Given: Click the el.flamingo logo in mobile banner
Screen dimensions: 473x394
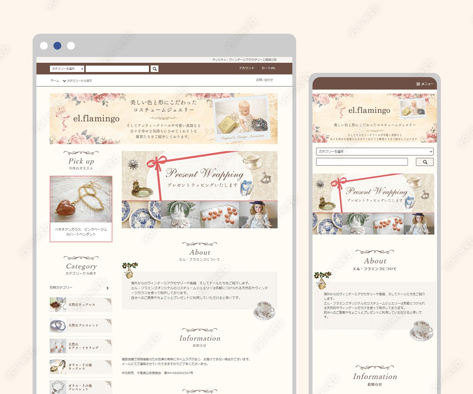Looking at the screenshot, I should pyautogui.click(x=363, y=110).
